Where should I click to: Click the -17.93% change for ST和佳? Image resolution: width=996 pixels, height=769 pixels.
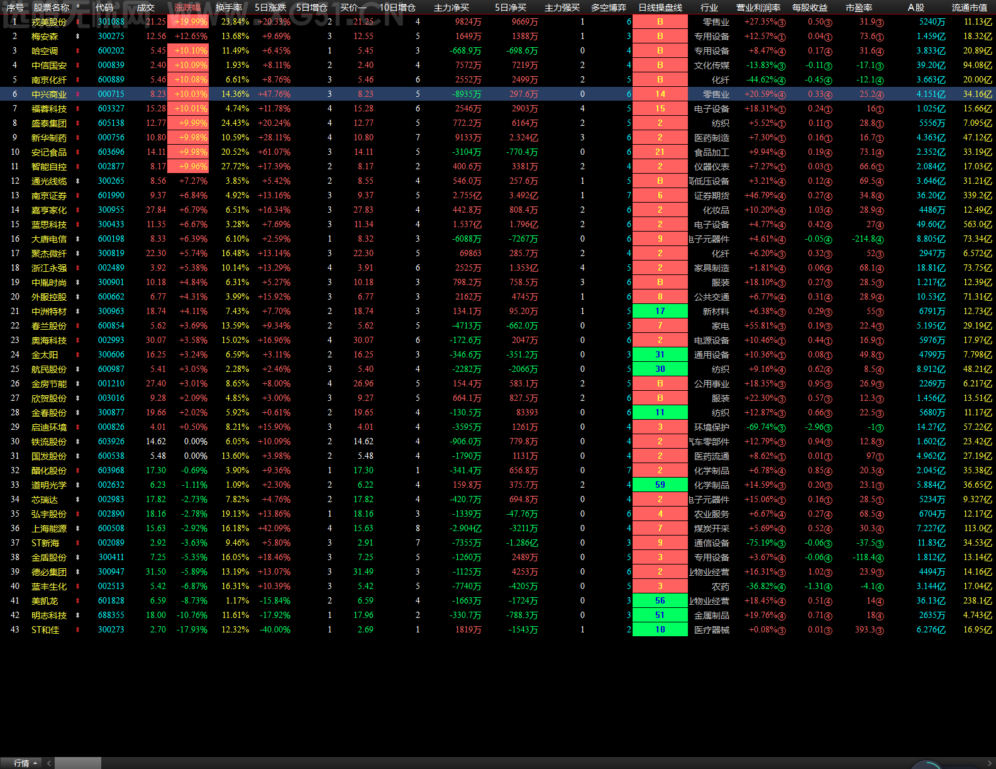[192, 630]
